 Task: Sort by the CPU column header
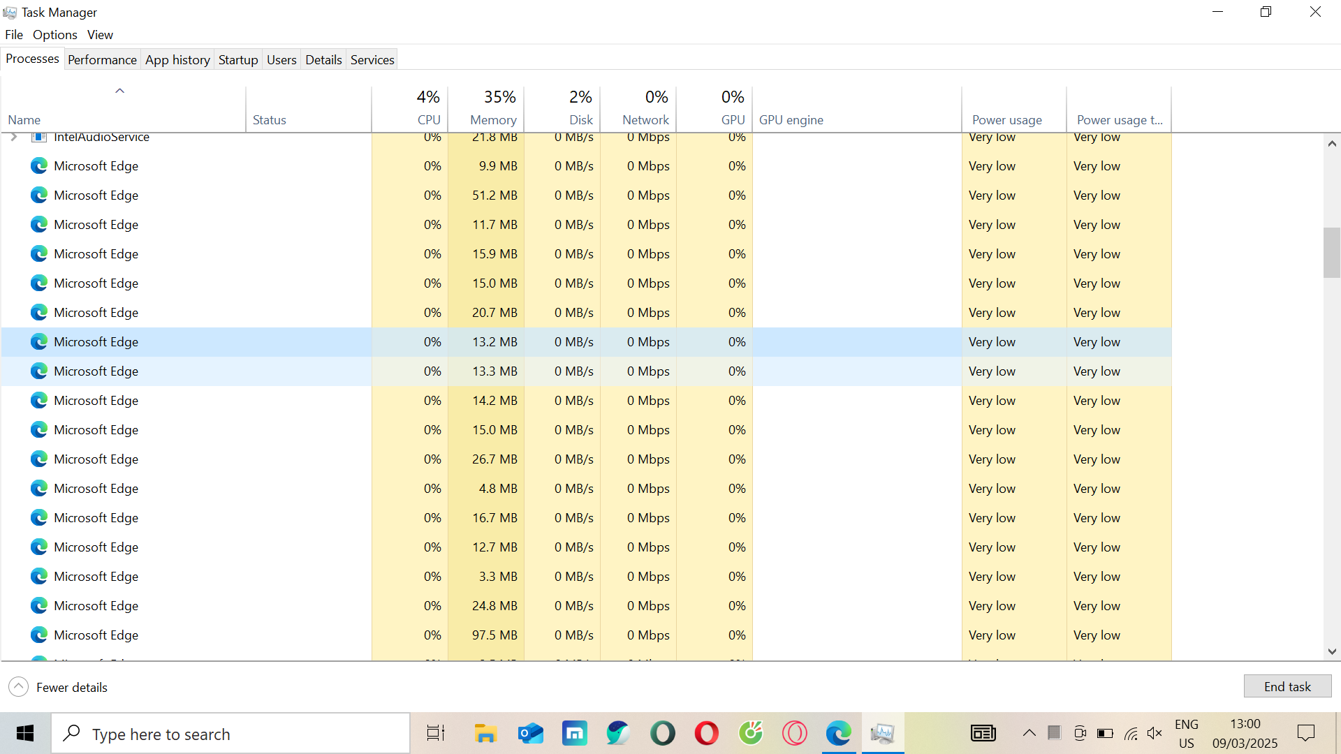(410, 109)
